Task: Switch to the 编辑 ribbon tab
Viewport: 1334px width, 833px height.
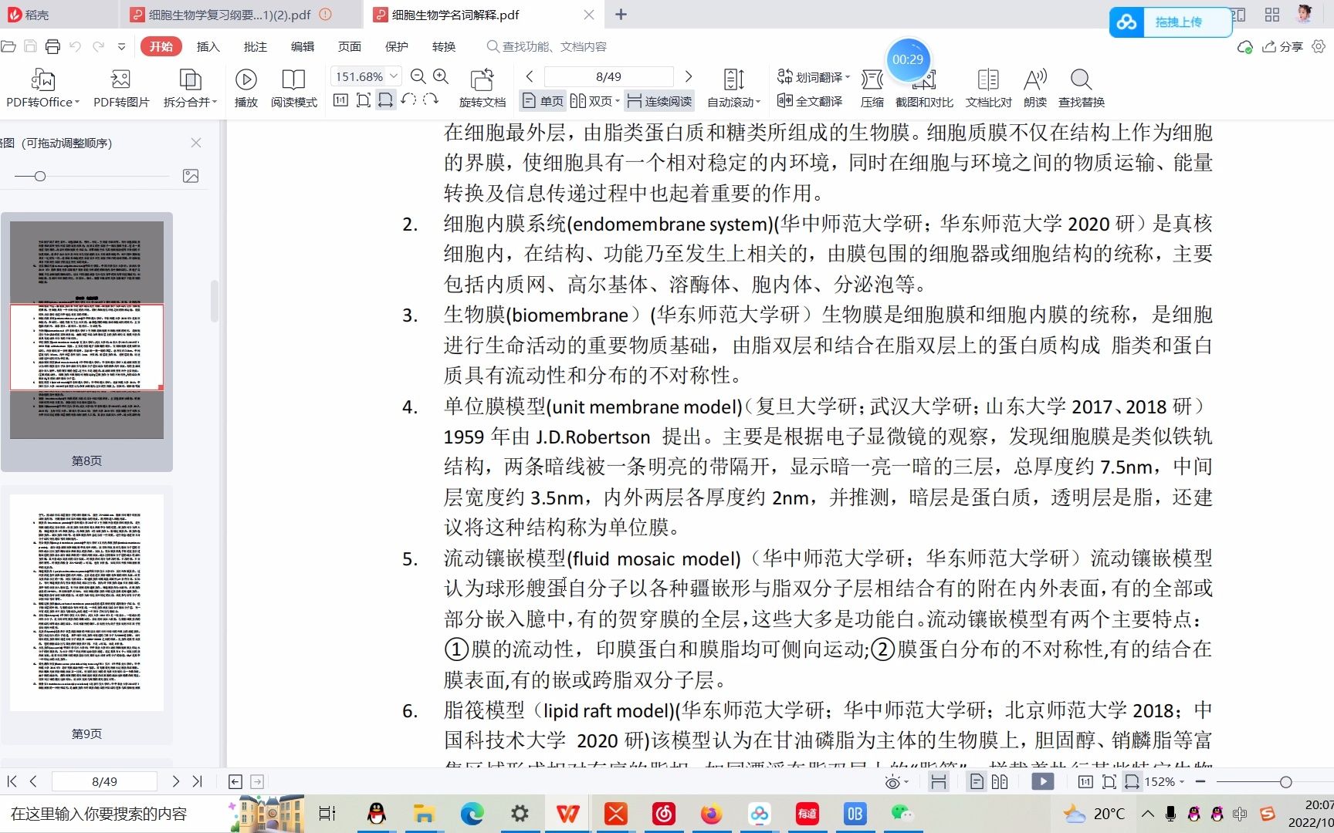Action: 302,46
